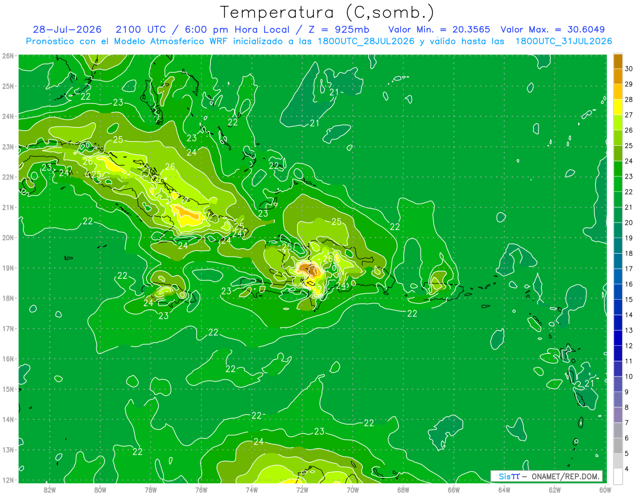The image size is (643, 497).
Task: Pick the orange swatch between legend 29 and 30
Action: tap(618, 76)
